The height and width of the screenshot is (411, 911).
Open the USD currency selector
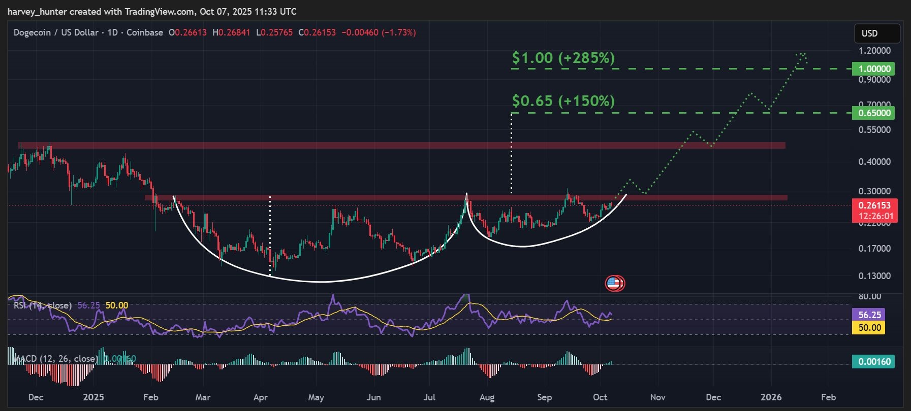pyautogui.click(x=877, y=33)
